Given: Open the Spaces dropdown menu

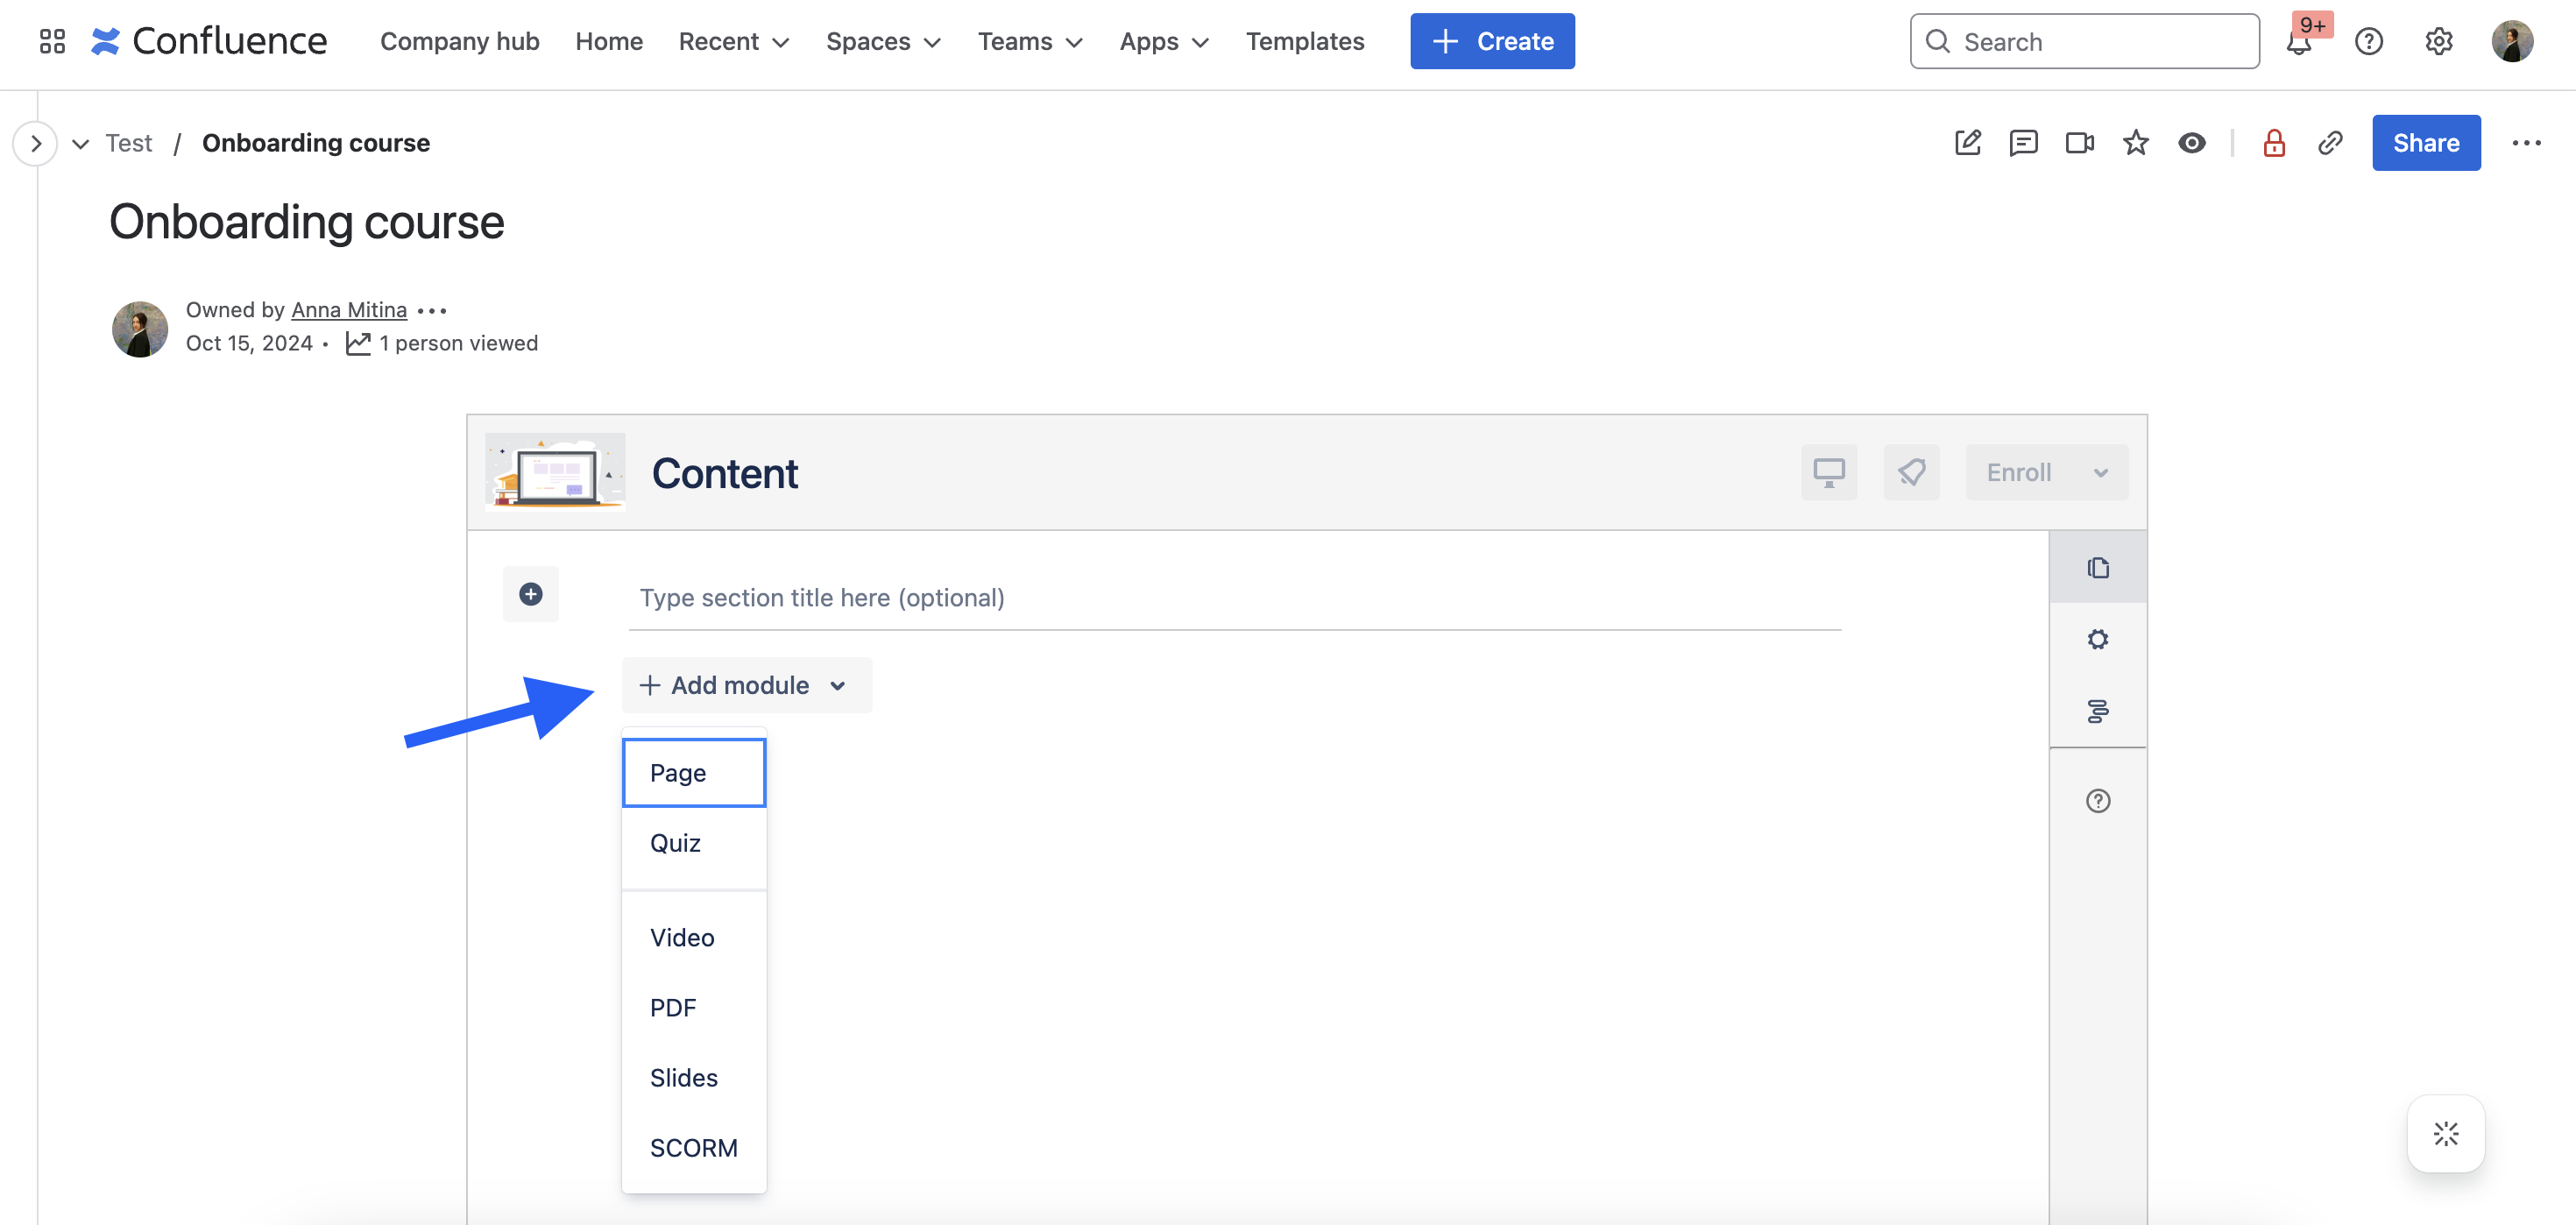Looking at the screenshot, I should pyautogui.click(x=883, y=41).
